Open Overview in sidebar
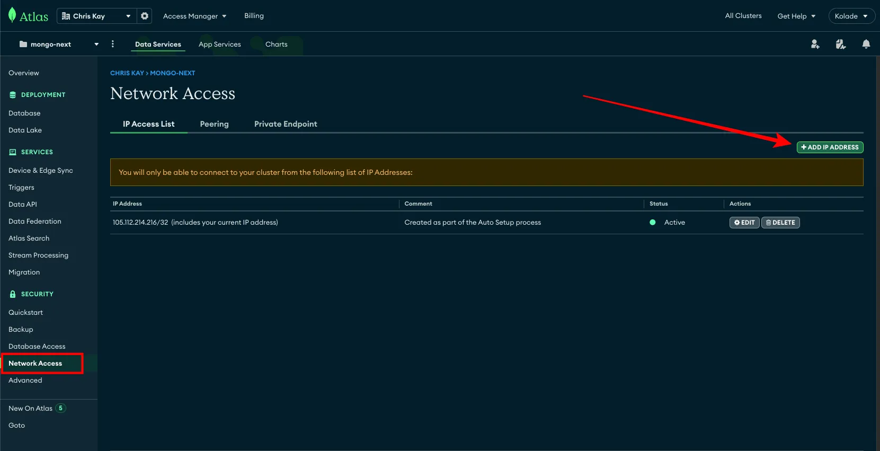The height and width of the screenshot is (451, 880). (24, 73)
